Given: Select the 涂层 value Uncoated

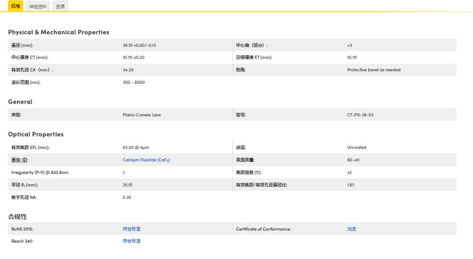Looking at the screenshot, I should [x=357, y=147].
